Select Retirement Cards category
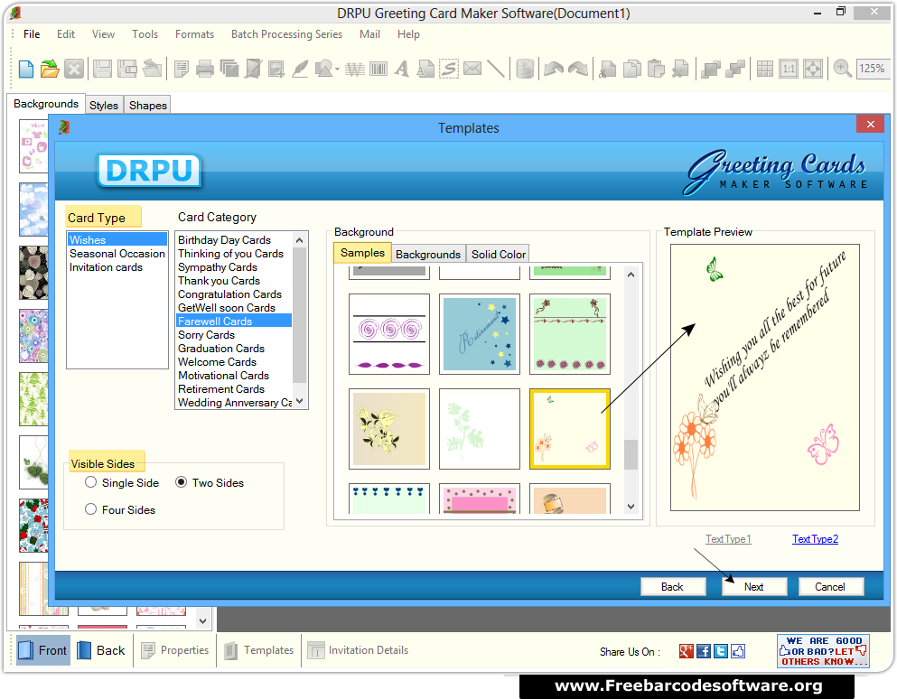The image size is (897, 699). (x=220, y=389)
